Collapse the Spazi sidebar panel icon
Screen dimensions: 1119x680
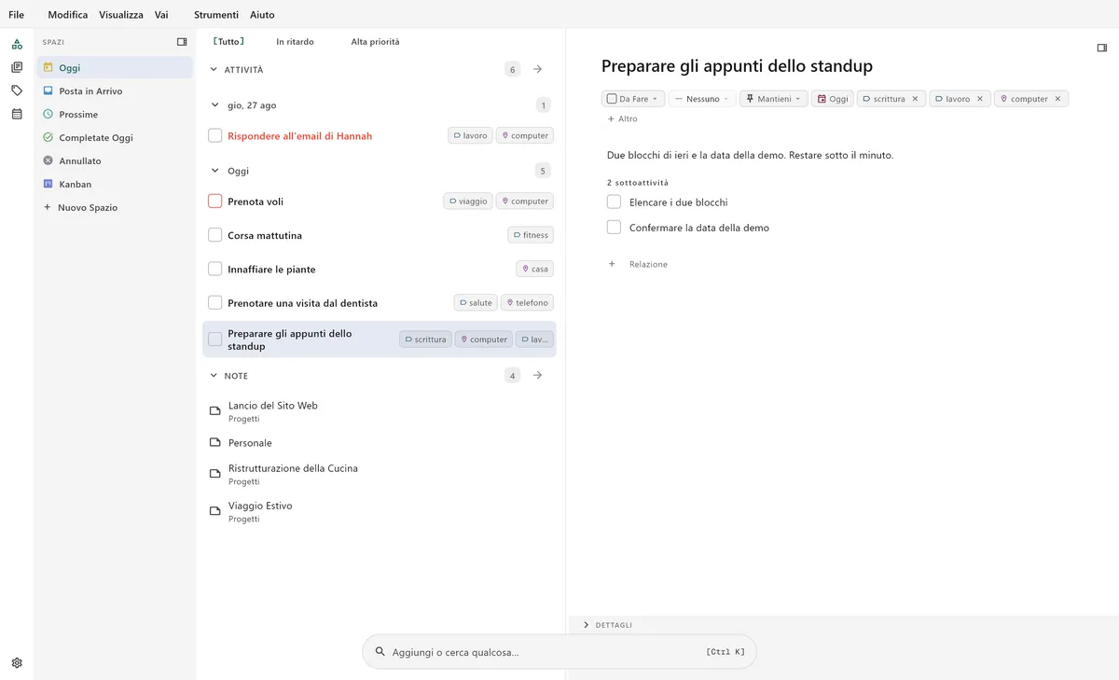(182, 42)
